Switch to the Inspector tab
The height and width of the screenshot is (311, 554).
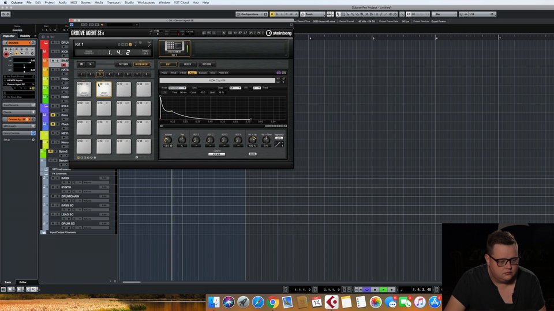(9, 36)
